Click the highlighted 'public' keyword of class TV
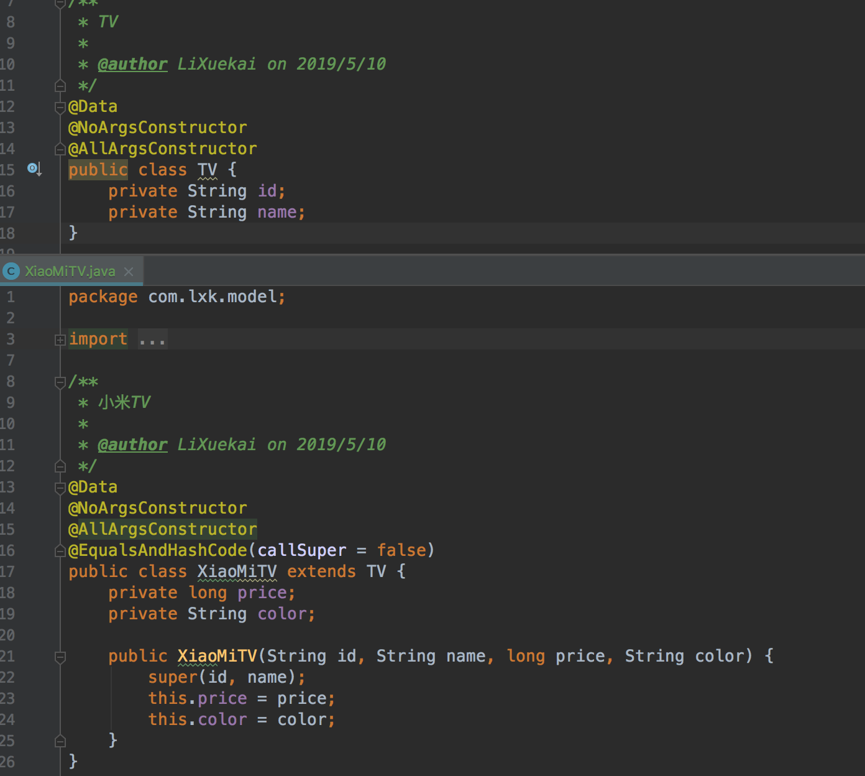This screenshot has width=865, height=776. tap(98, 170)
